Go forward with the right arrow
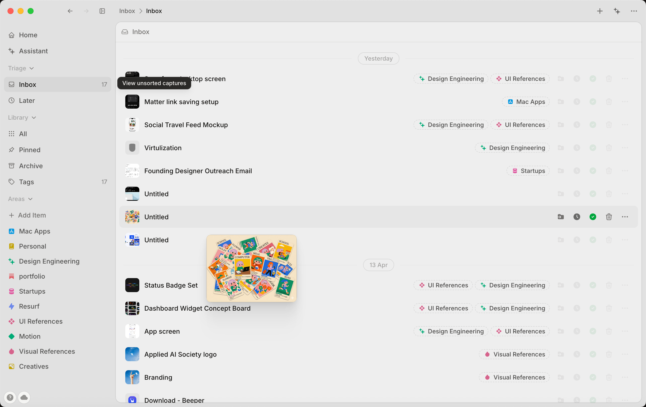 point(86,11)
